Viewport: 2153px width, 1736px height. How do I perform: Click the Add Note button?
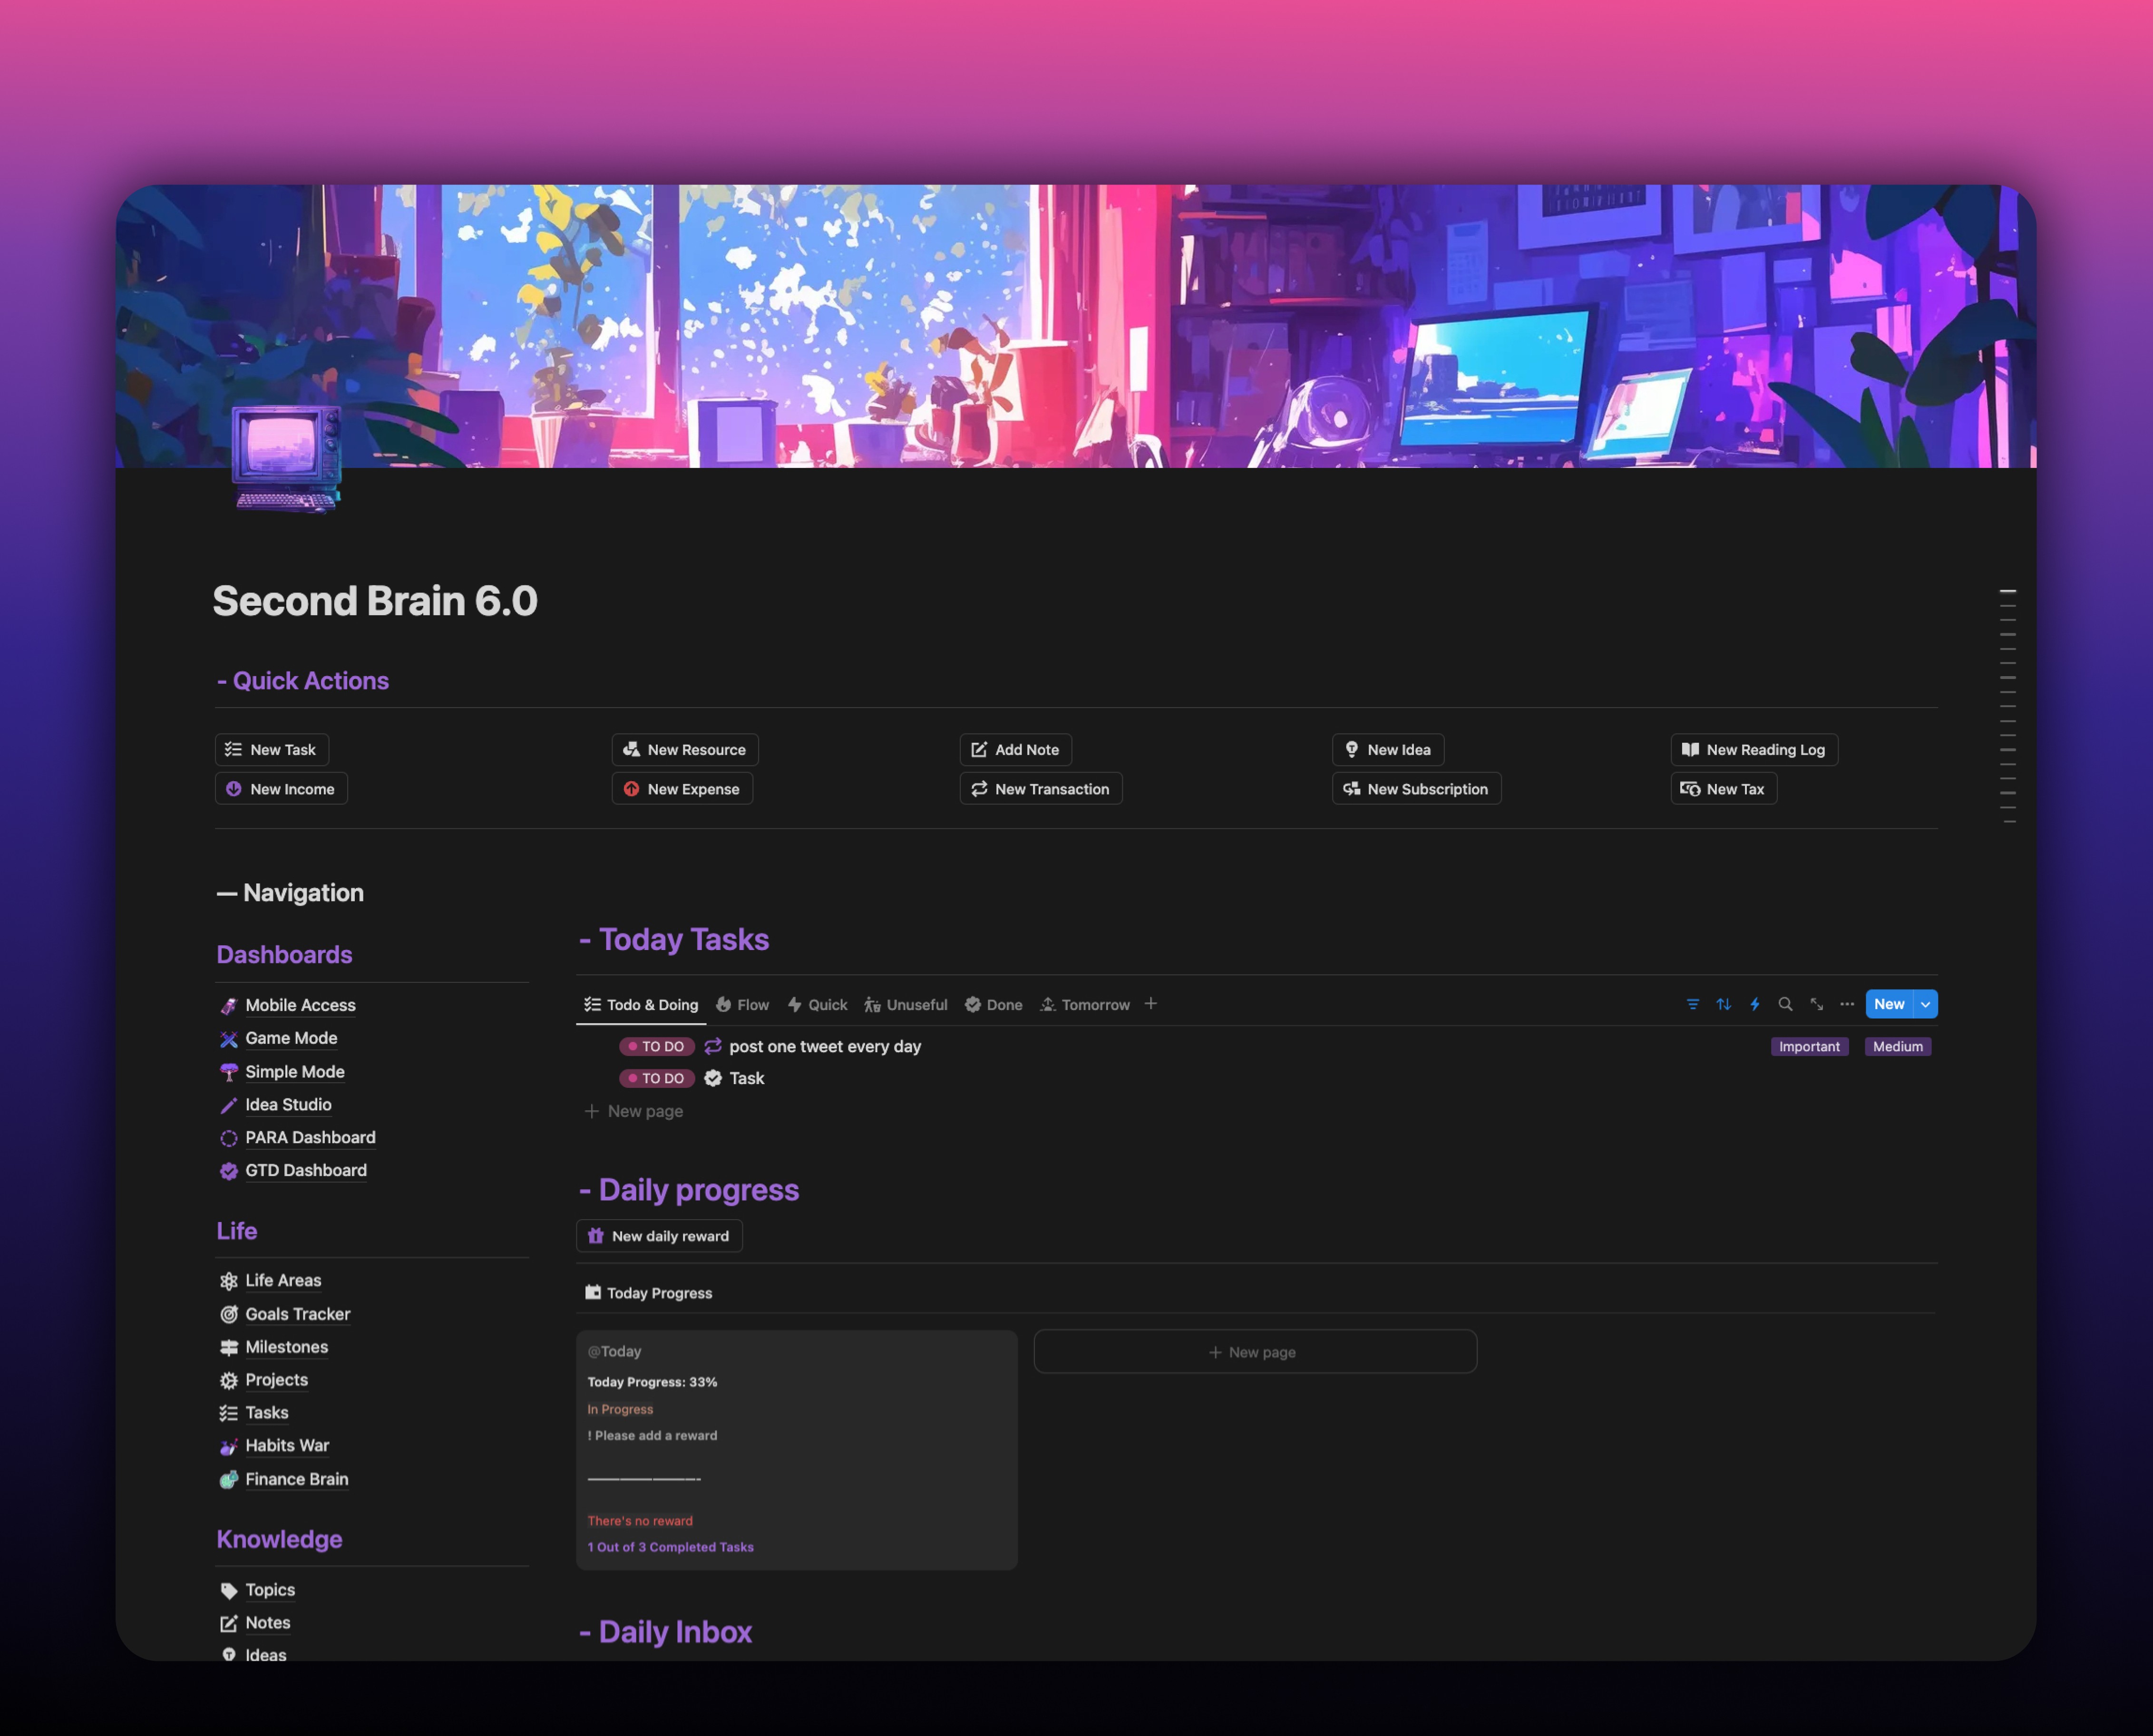point(1016,749)
